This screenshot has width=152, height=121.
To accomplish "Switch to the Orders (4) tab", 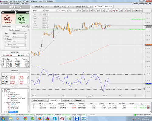I will pyautogui.click(x=67, y=100).
